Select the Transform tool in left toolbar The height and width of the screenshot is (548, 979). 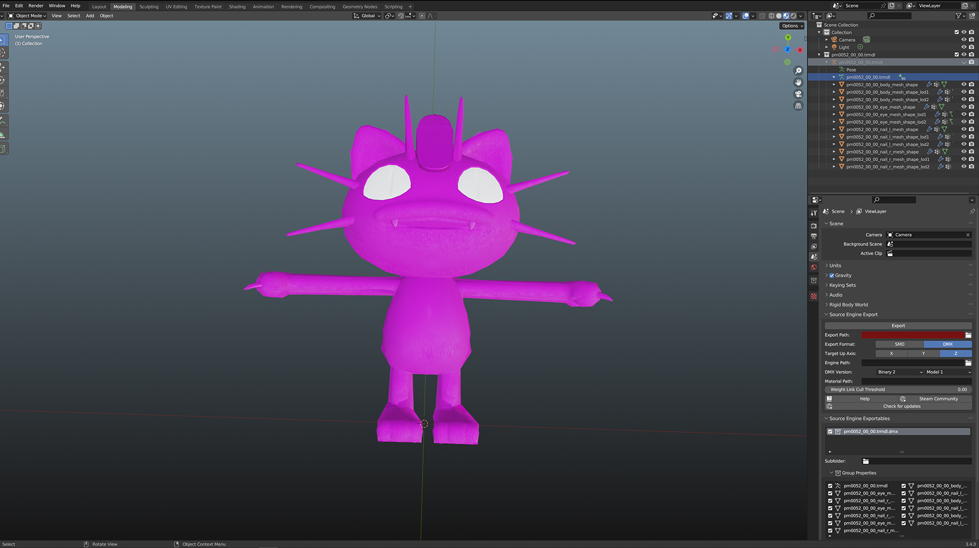click(3, 106)
